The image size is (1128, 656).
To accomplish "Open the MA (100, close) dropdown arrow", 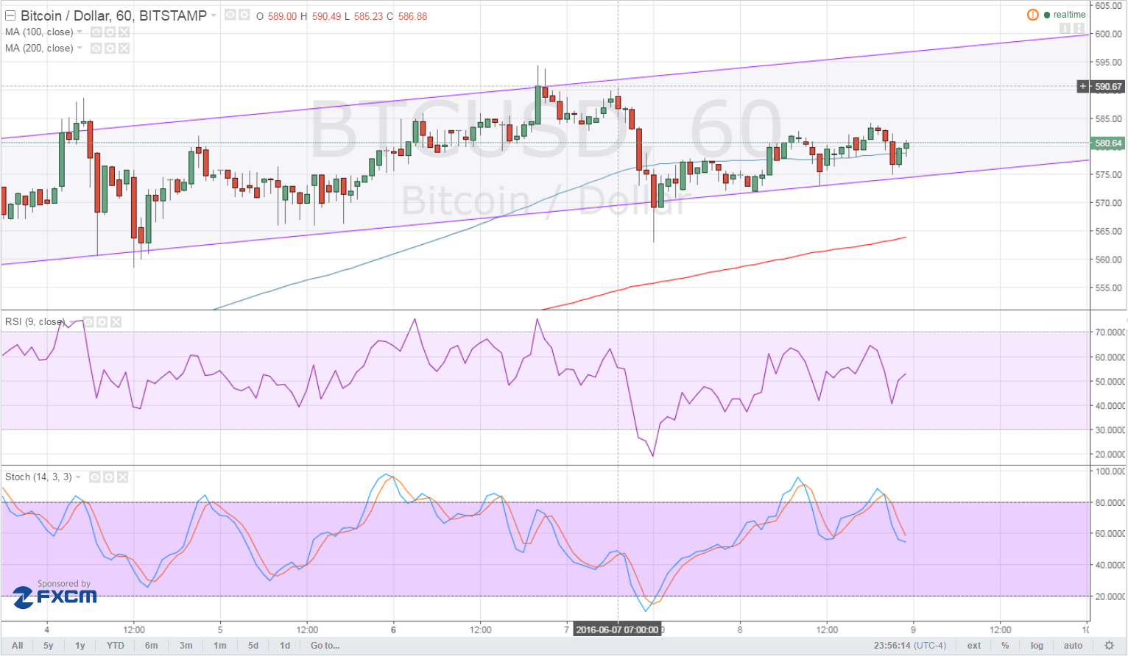I will click(x=80, y=32).
